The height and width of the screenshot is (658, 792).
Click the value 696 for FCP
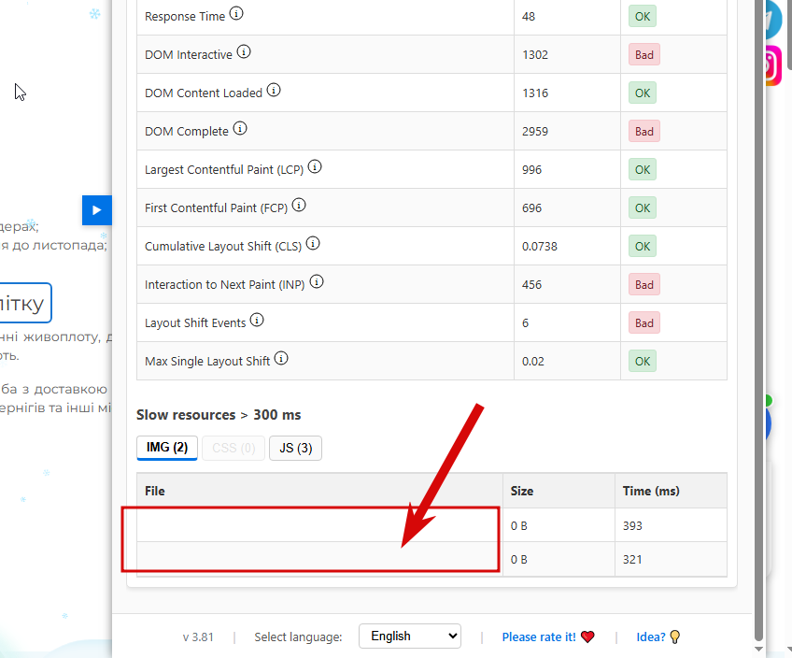click(x=531, y=208)
